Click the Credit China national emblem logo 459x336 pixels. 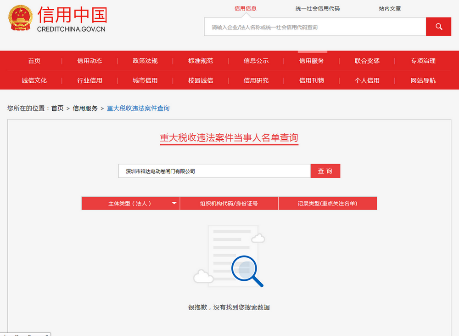pyautogui.click(x=20, y=19)
